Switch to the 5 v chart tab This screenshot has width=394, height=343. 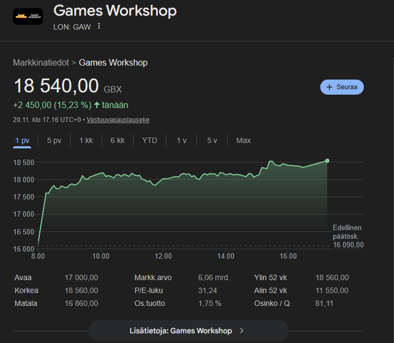(212, 140)
